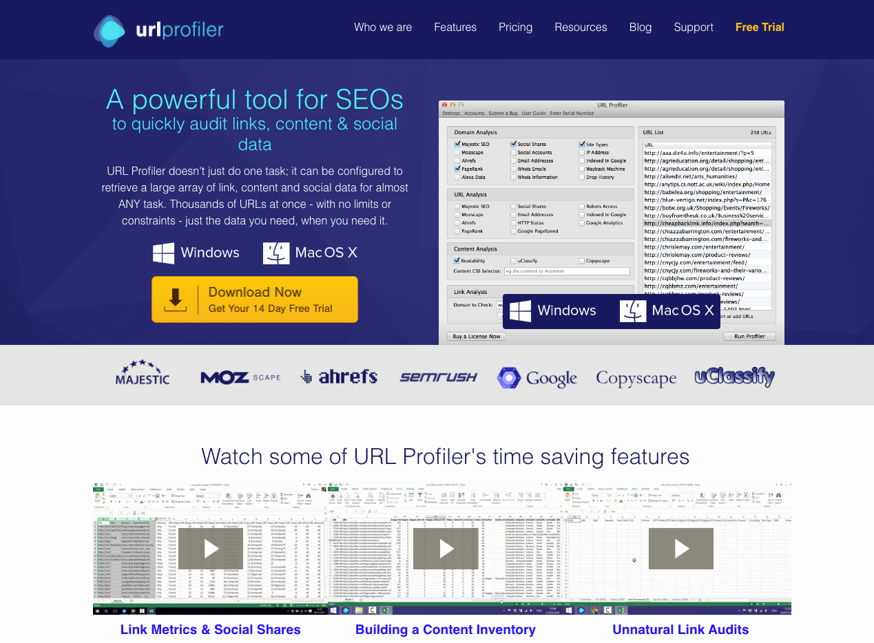
Task: Click the download arrow icon on the yellow button
Action: click(175, 299)
